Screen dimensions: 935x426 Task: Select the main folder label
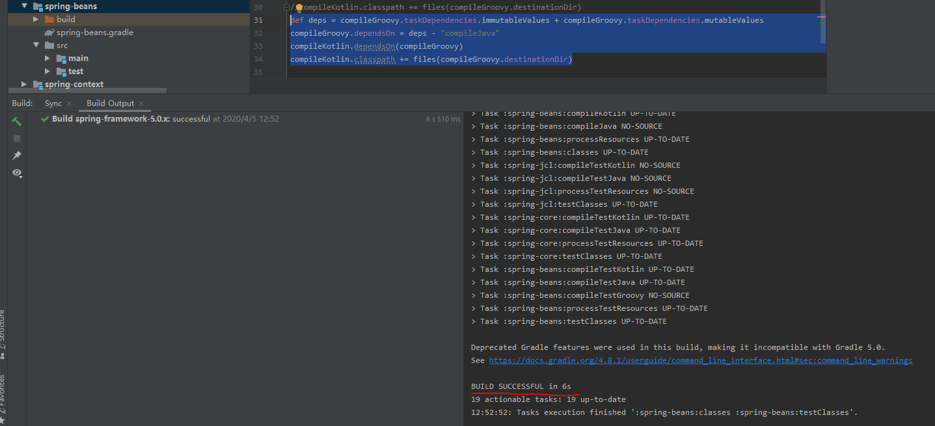(78, 59)
